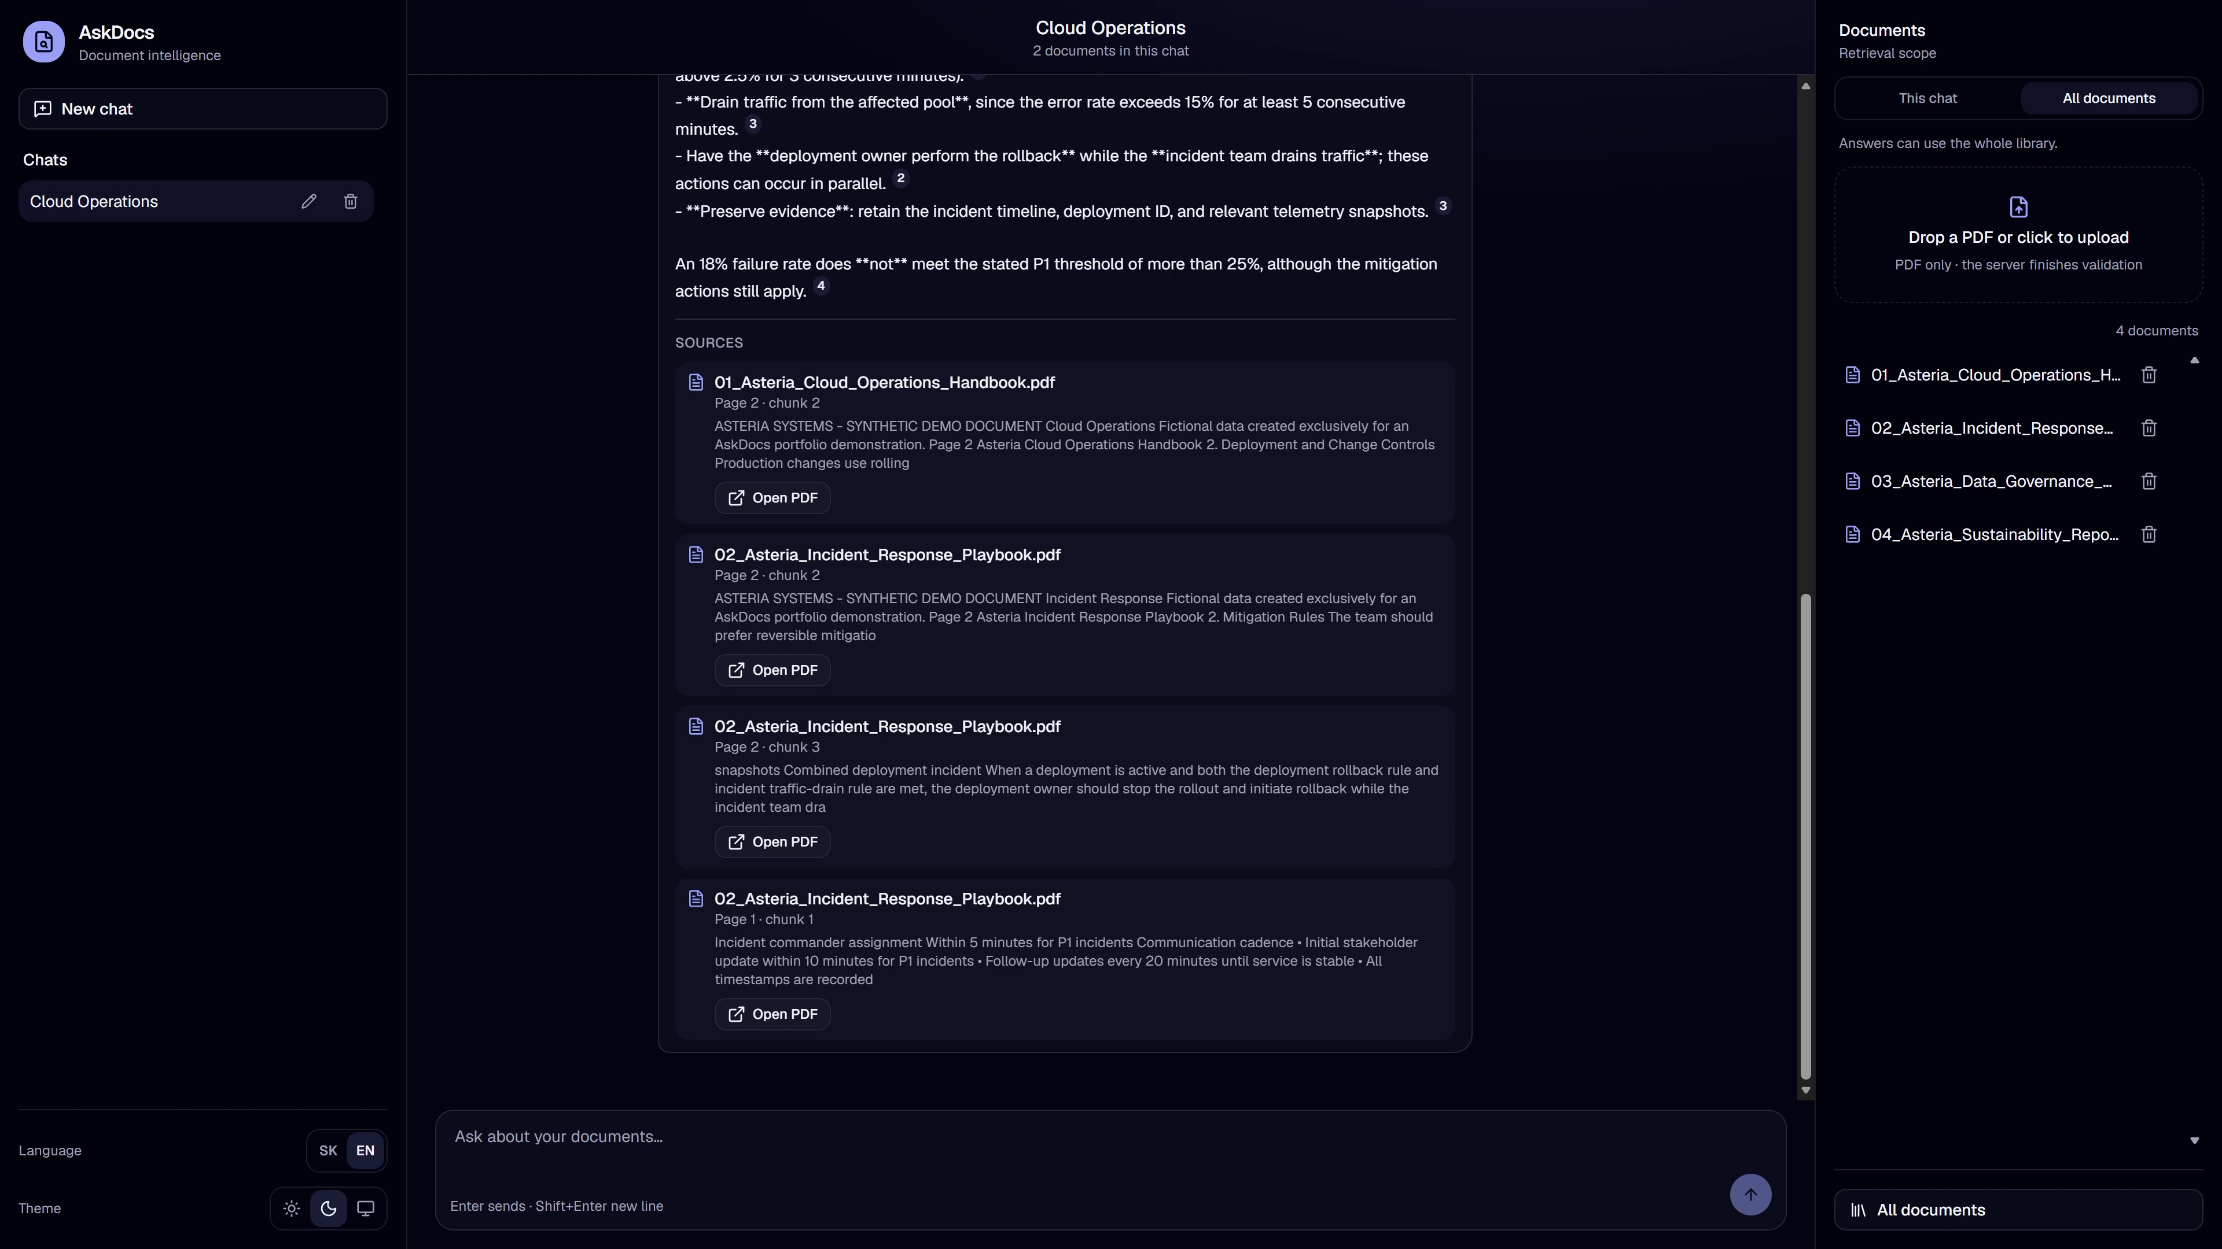This screenshot has width=2222, height=1249.
Task: Click '4 documents' count label
Action: (x=2157, y=331)
